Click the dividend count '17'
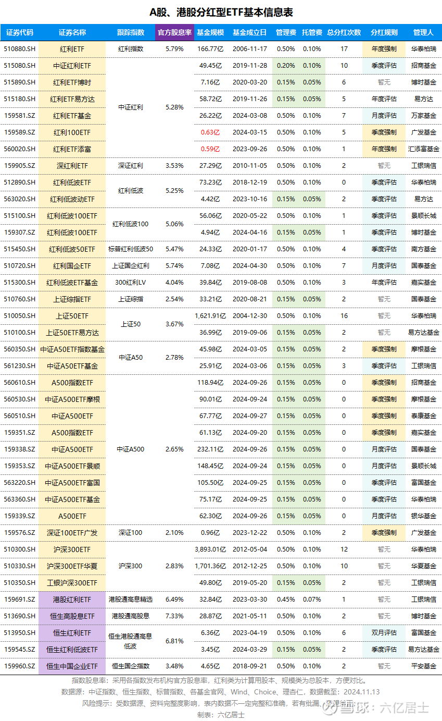Viewport: 442px width, 721px height. [x=344, y=49]
